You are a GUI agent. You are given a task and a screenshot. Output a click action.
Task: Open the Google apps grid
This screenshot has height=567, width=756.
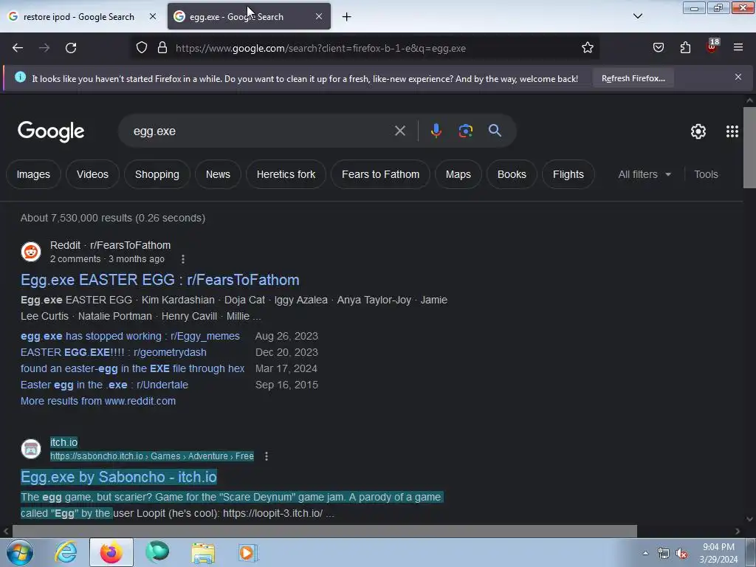732,131
